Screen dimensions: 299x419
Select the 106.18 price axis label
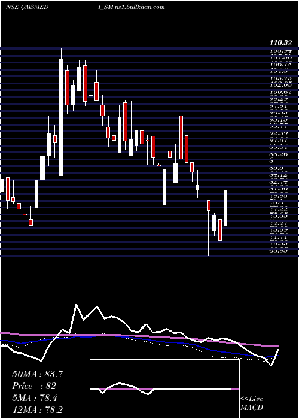tap(280, 65)
